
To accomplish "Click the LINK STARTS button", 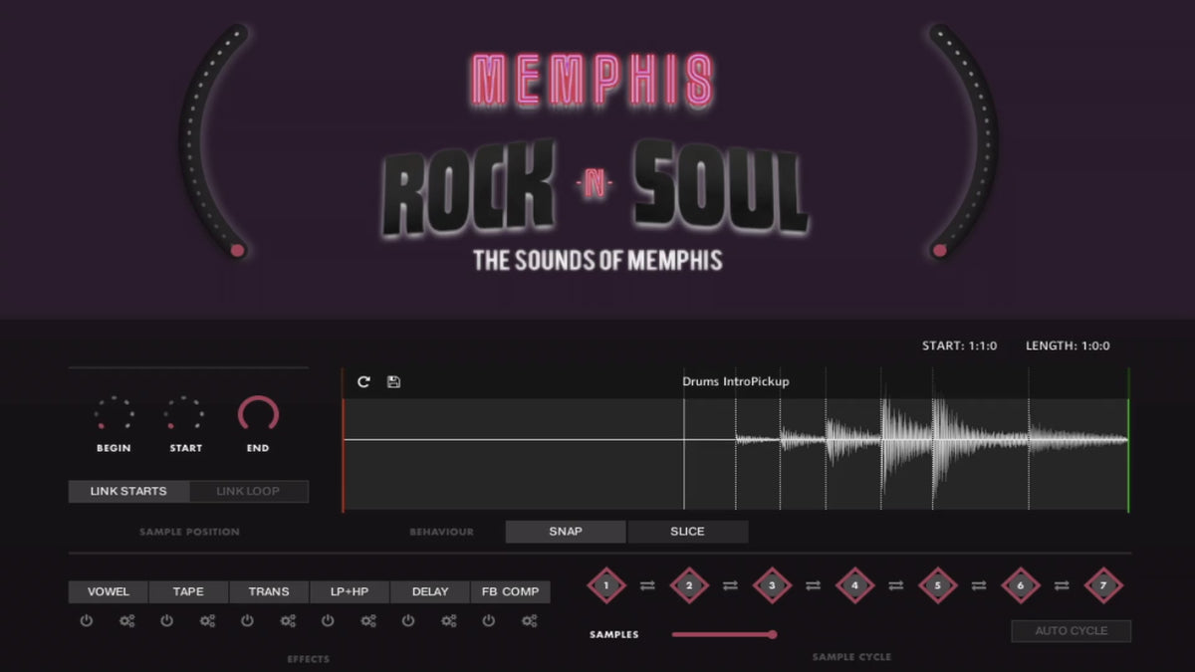I will tap(128, 491).
